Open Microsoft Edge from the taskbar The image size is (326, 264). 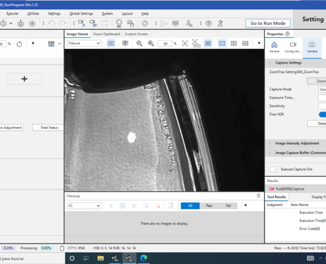pos(144,258)
